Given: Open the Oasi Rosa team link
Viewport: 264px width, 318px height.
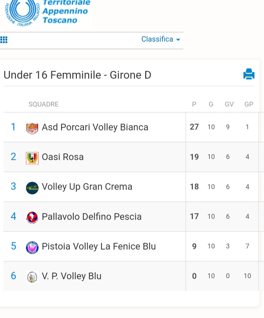Looking at the screenshot, I should click(x=63, y=157).
